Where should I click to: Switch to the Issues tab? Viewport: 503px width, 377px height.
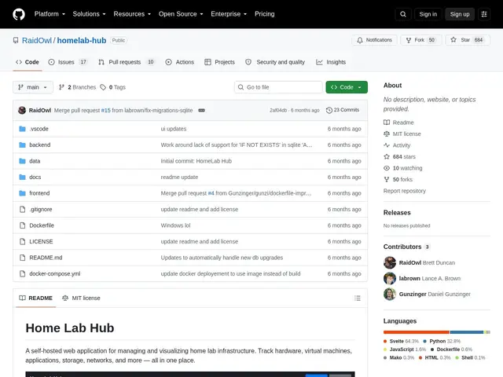pyautogui.click(x=68, y=62)
